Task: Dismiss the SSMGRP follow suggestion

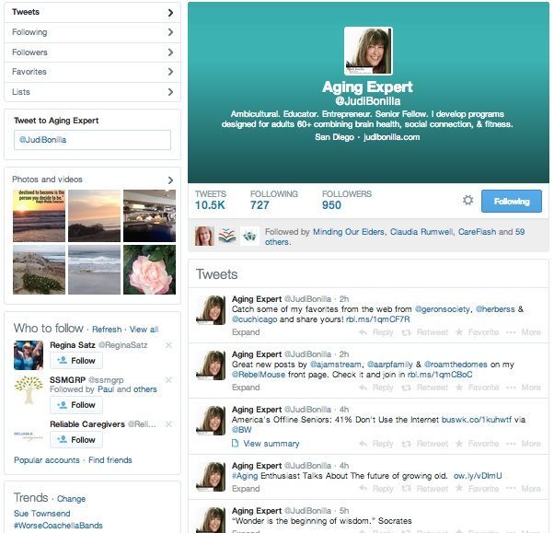Action: [169, 380]
